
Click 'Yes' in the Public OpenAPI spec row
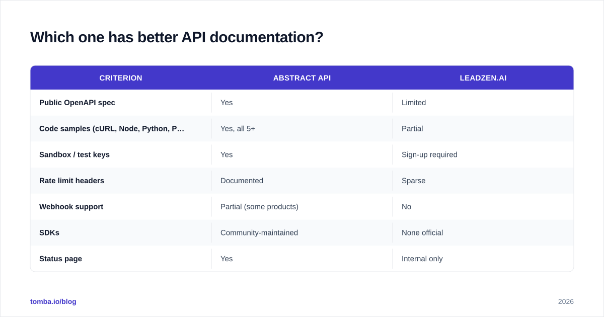coord(226,103)
